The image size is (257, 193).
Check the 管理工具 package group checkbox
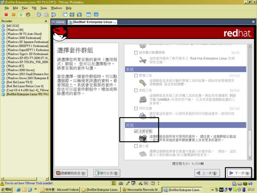[x=136, y=76]
